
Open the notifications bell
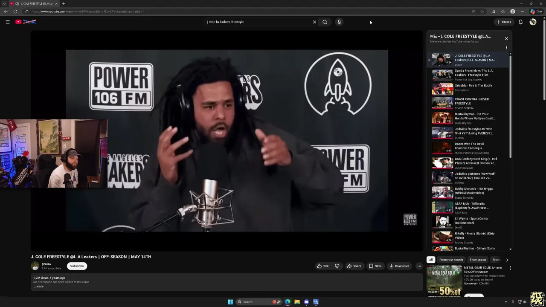[520, 22]
